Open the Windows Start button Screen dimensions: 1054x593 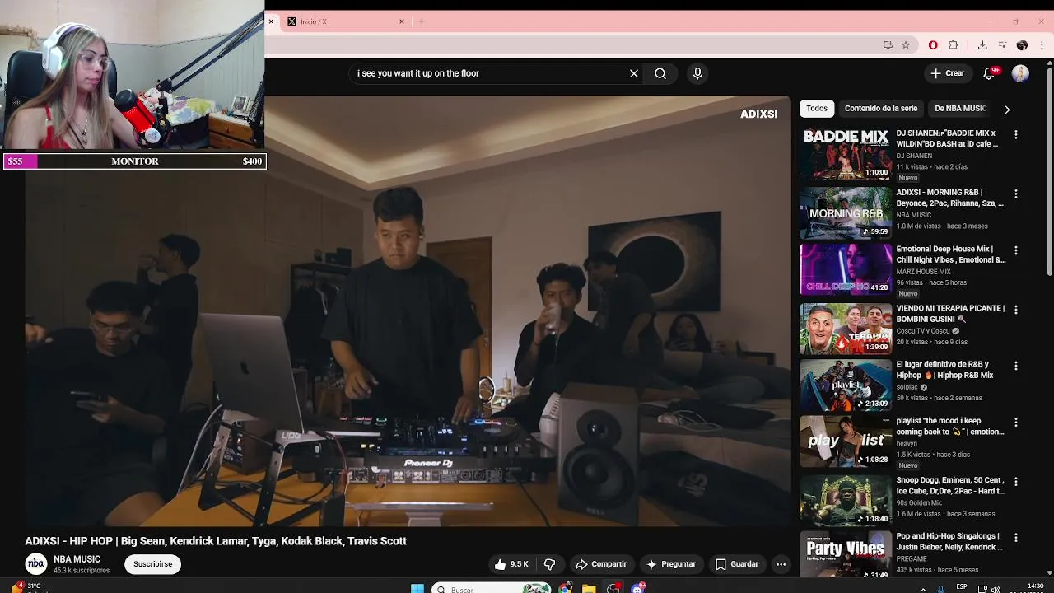tap(417, 589)
